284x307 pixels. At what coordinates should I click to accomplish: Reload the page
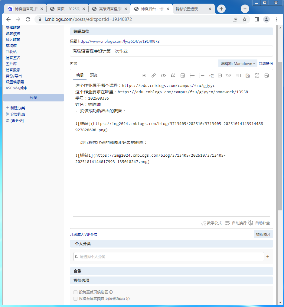click(x=28, y=19)
